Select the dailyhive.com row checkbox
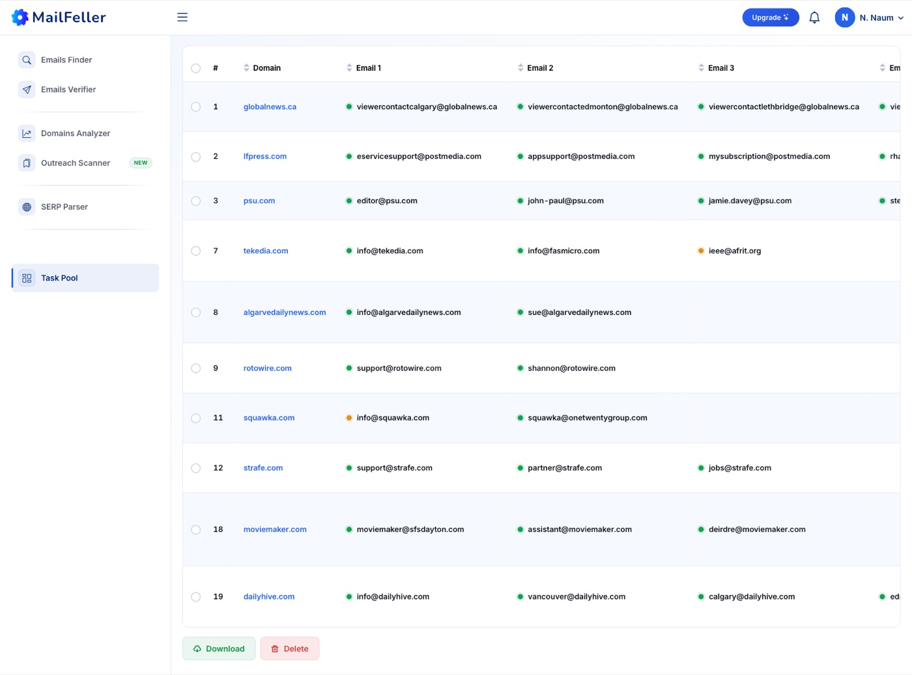This screenshot has width=912, height=675. click(196, 597)
